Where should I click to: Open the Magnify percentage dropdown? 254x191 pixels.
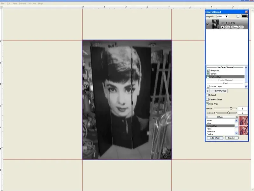[226, 16]
